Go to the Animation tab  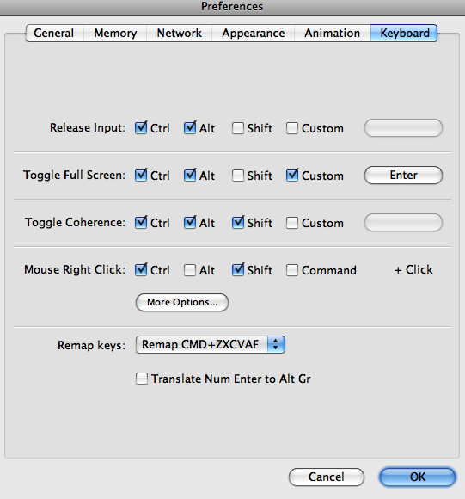332,33
